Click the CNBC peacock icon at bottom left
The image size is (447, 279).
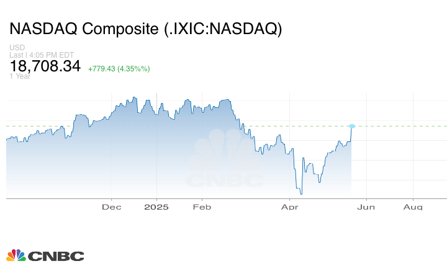(16, 255)
